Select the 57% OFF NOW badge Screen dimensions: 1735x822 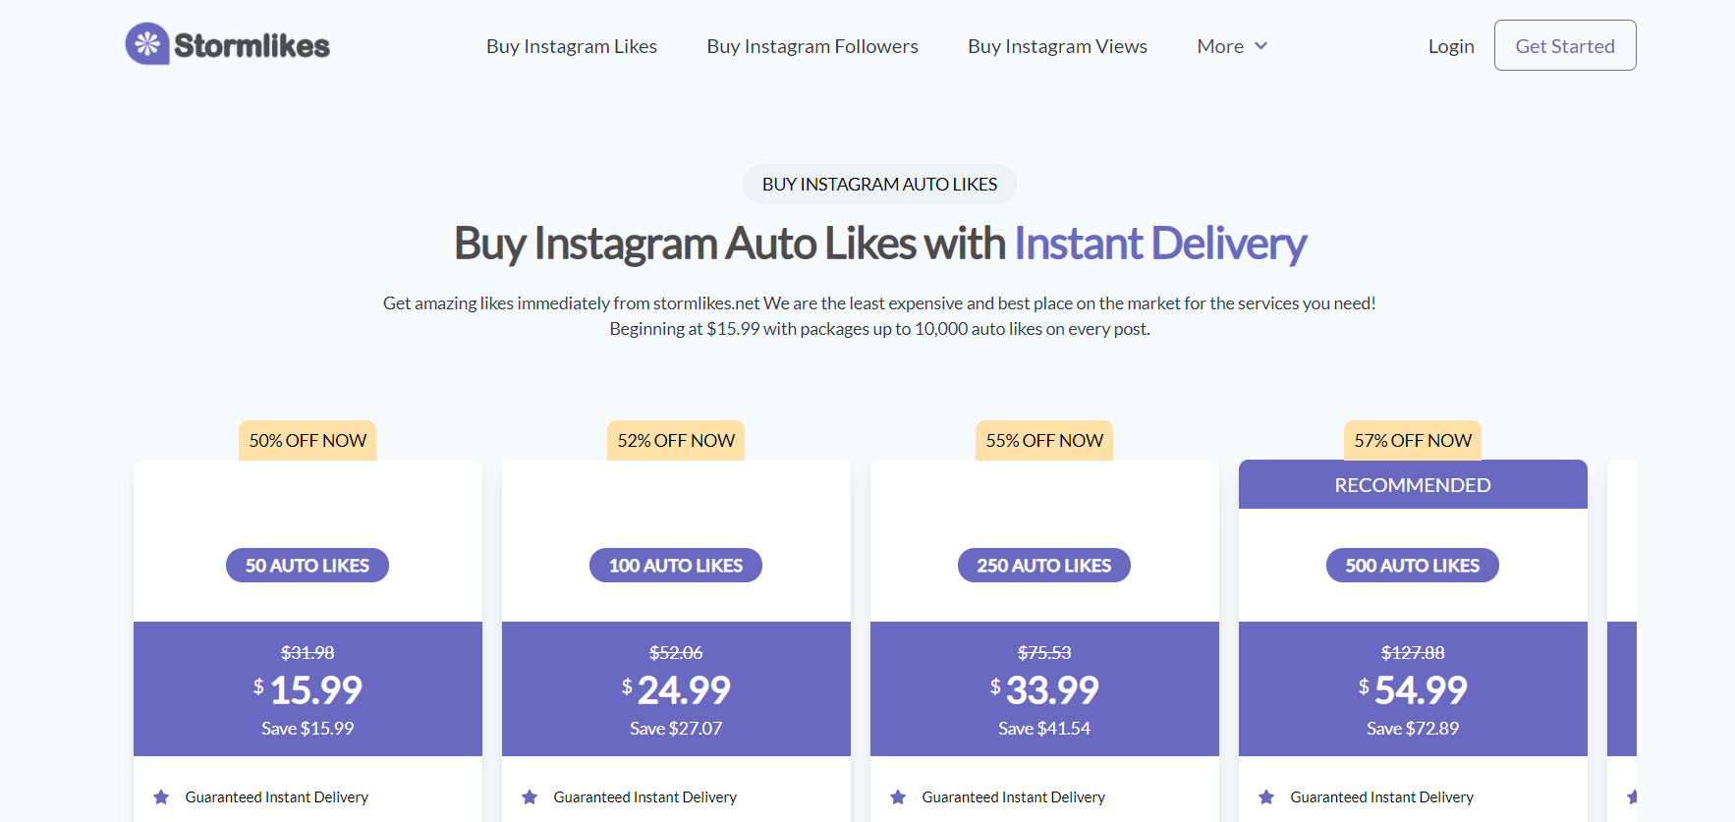point(1412,440)
